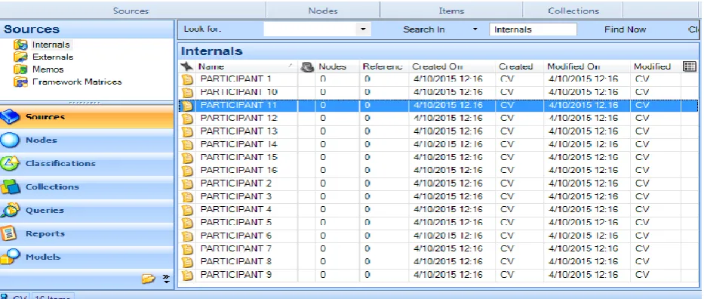Screen dimensions: 704x299
Task: Select PARTICIPANT 10 row
Action: (438, 92)
